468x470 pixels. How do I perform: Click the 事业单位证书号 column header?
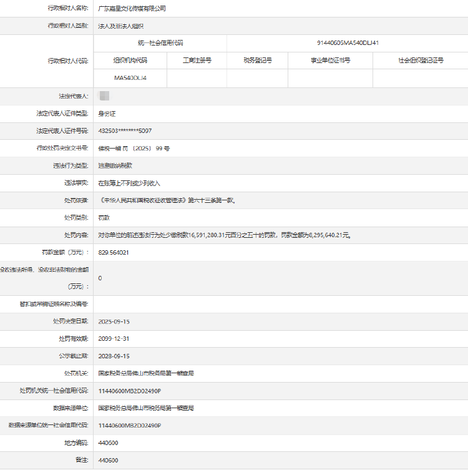(x=330, y=61)
